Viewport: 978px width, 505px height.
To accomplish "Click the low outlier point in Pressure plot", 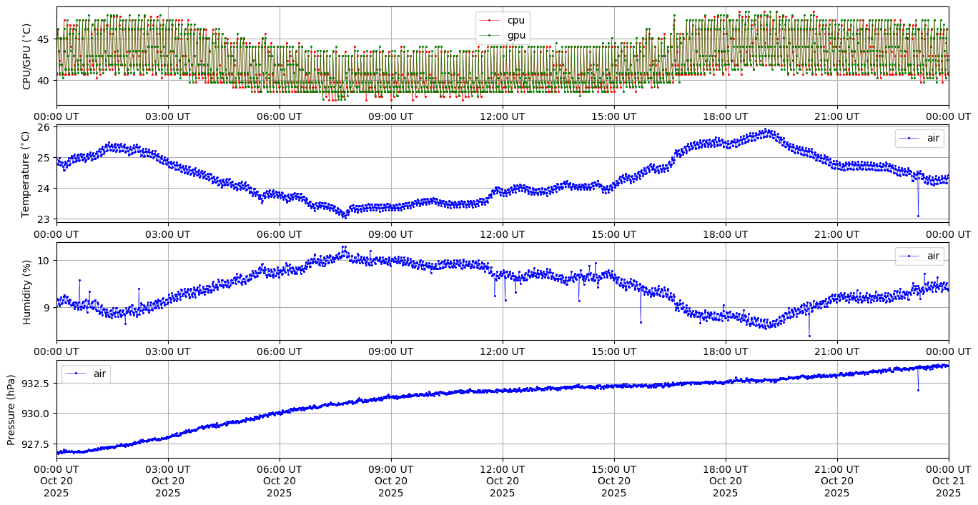I will point(918,390).
